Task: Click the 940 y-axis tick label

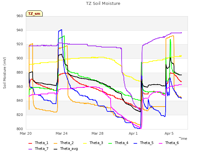Action: click(20, 30)
